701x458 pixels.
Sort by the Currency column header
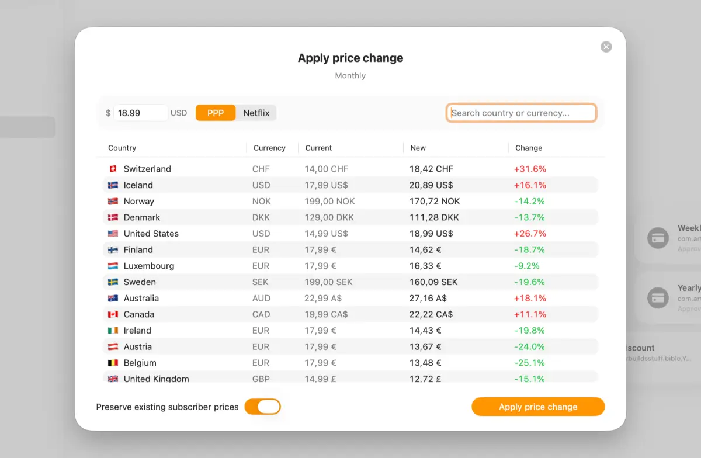269,148
